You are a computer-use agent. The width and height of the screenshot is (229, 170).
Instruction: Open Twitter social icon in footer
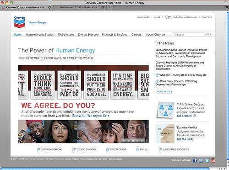pyautogui.click(x=207, y=160)
